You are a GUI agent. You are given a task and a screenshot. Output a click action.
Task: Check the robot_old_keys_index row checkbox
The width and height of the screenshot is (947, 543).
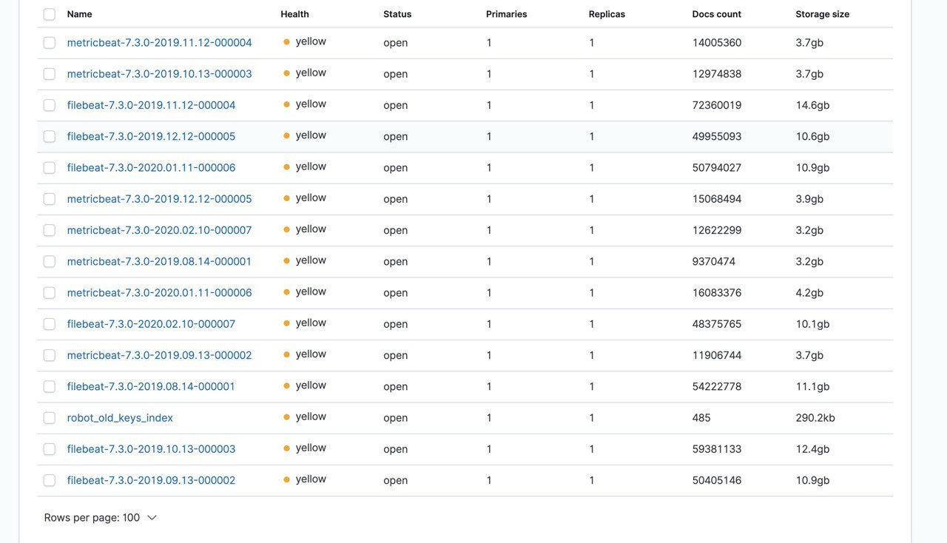tap(50, 418)
